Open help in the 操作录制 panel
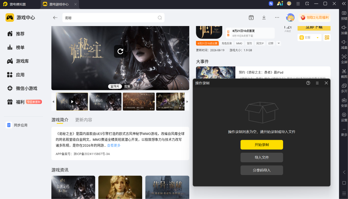The height and width of the screenshot is (199, 348). point(308,83)
